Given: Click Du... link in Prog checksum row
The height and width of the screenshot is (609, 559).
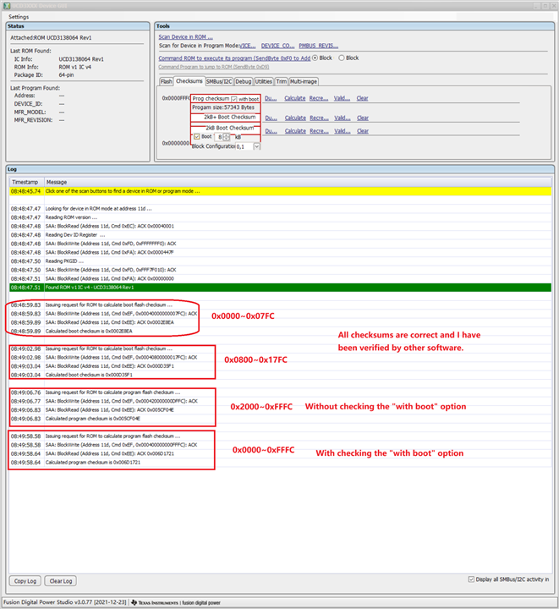Looking at the screenshot, I should pyautogui.click(x=271, y=98).
